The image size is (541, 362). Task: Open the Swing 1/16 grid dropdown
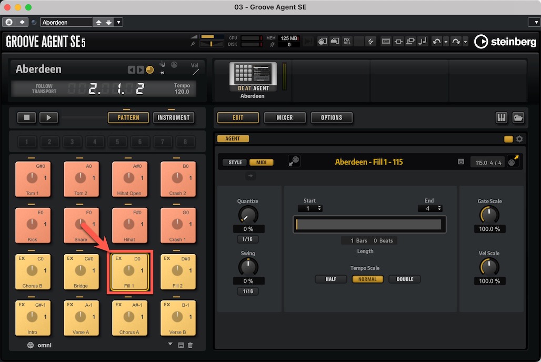click(248, 291)
